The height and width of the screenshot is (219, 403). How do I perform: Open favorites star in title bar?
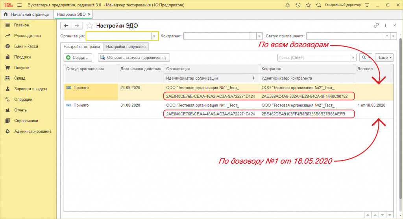pos(308,5)
